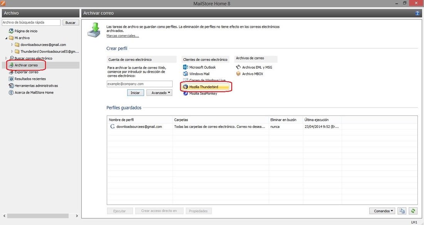This screenshot has height=225, width=424.
Task: Click the Página de inicio home icon
Action: click(x=11, y=31)
